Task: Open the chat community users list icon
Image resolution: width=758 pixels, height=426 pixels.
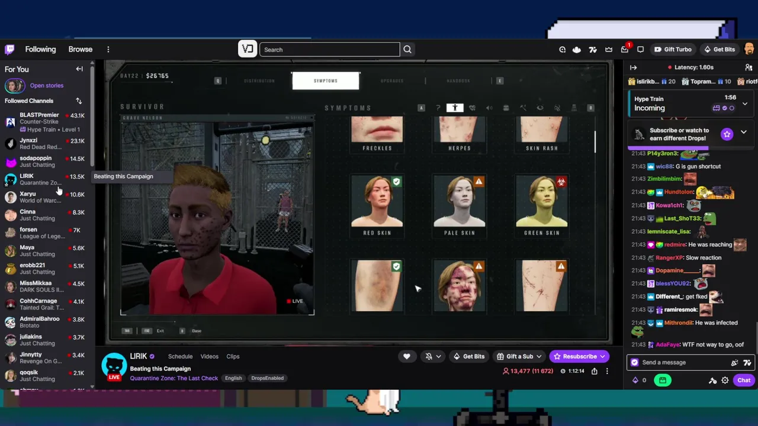Action: 749,67
